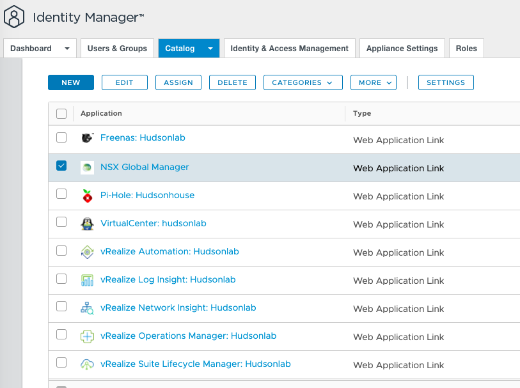Check the vRealize Suite Lifecycle Manager checkbox
520x388 pixels.
pos(61,363)
